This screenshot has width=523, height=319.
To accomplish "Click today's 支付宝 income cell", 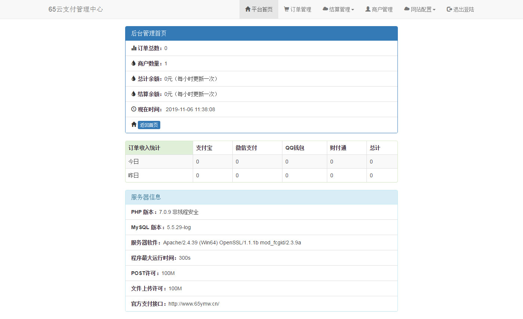I will (x=213, y=162).
